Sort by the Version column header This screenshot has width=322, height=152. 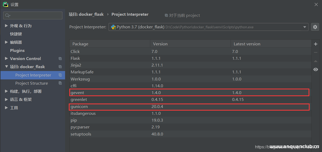[190, 44]
